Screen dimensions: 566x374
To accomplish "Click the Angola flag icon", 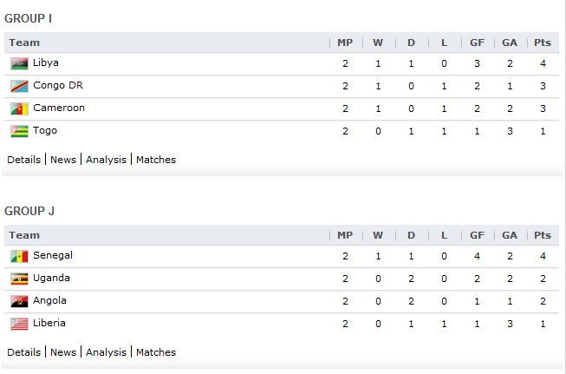I will coord(19,301).
